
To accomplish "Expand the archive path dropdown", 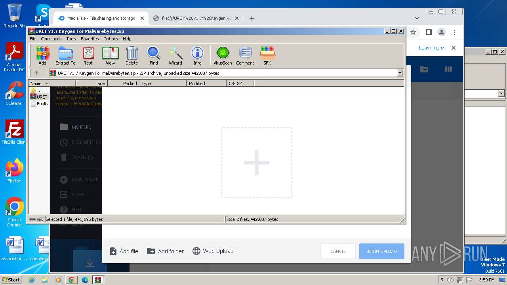I will (400, 73).
